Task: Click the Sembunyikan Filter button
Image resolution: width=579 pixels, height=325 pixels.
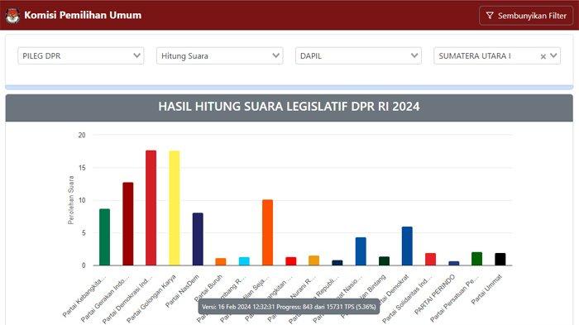Action: click(x=526, y=16)
